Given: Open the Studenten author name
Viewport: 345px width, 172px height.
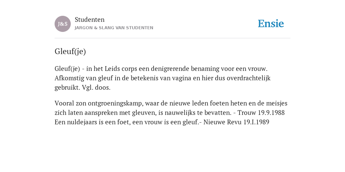Looking at the screenshot, I should click(90, 19).
